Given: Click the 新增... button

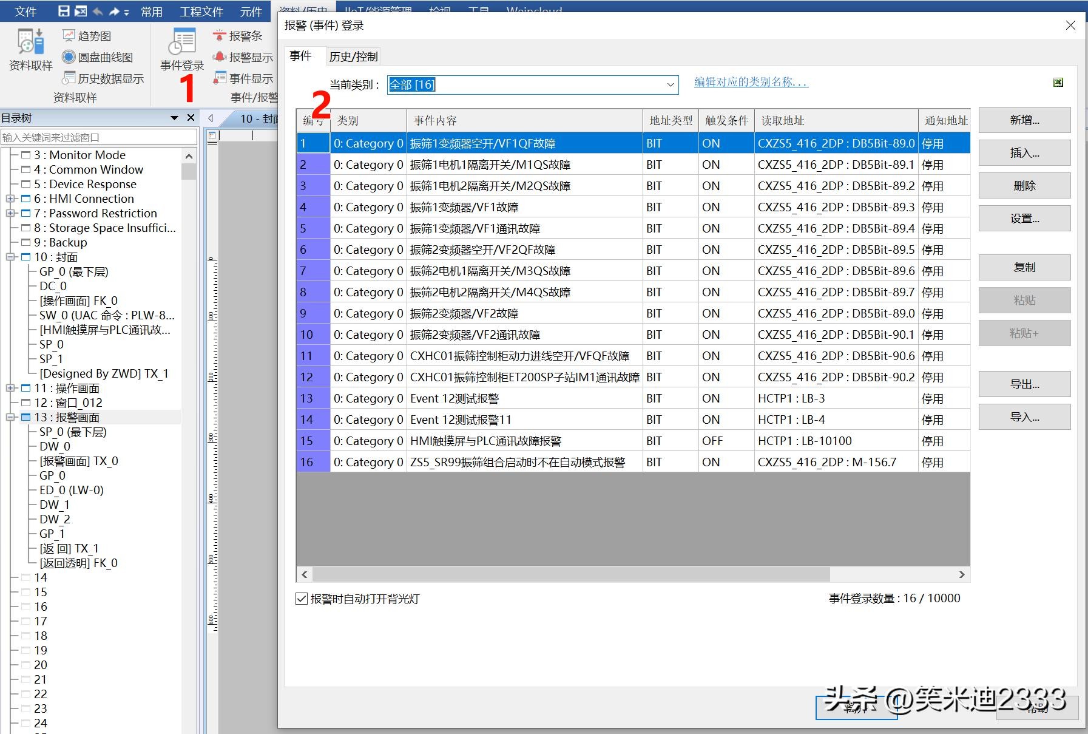Looking at the screenshot, I should pos(1024,120).
